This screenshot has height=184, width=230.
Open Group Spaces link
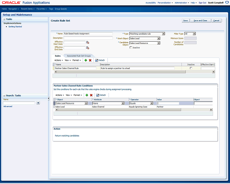click(x=61, y=9)
